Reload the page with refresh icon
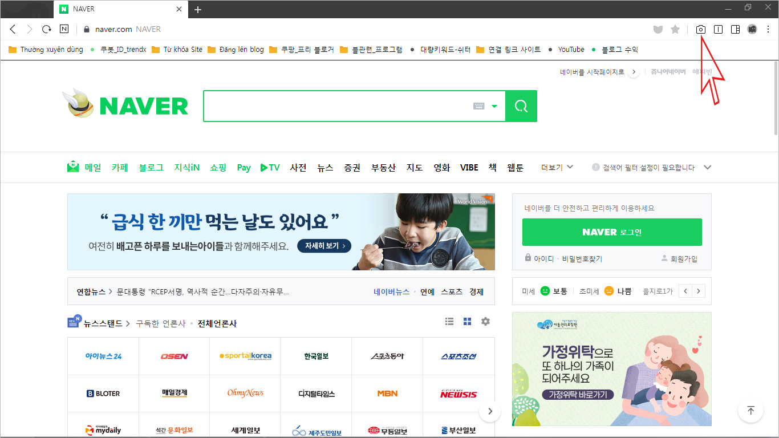 pos(47,29)
